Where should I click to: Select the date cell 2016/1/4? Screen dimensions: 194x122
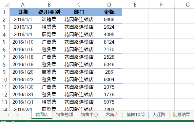pyautogui.click(x=23, y=35)
